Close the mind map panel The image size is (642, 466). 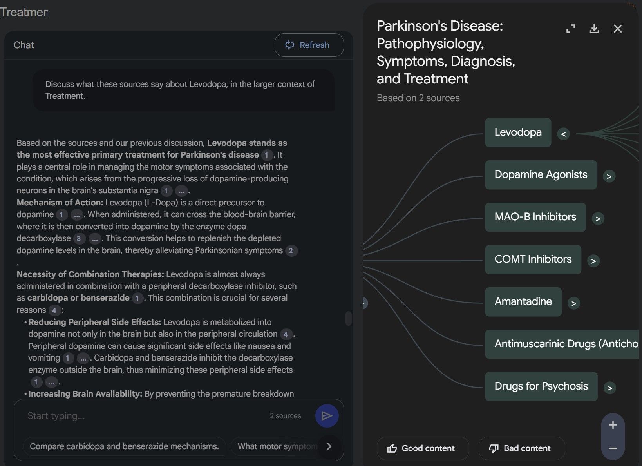tap(617, 29)
